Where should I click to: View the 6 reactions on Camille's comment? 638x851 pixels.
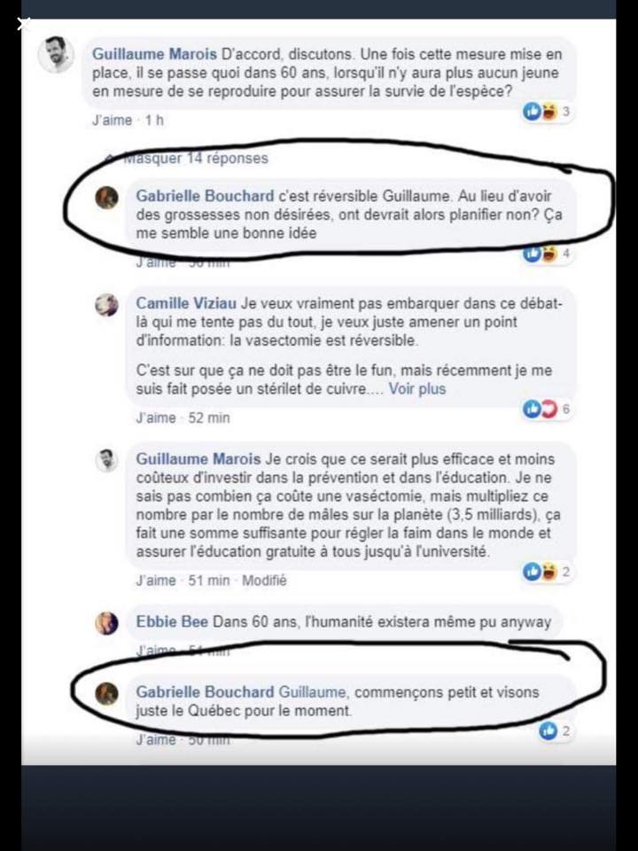click(548, 409)
